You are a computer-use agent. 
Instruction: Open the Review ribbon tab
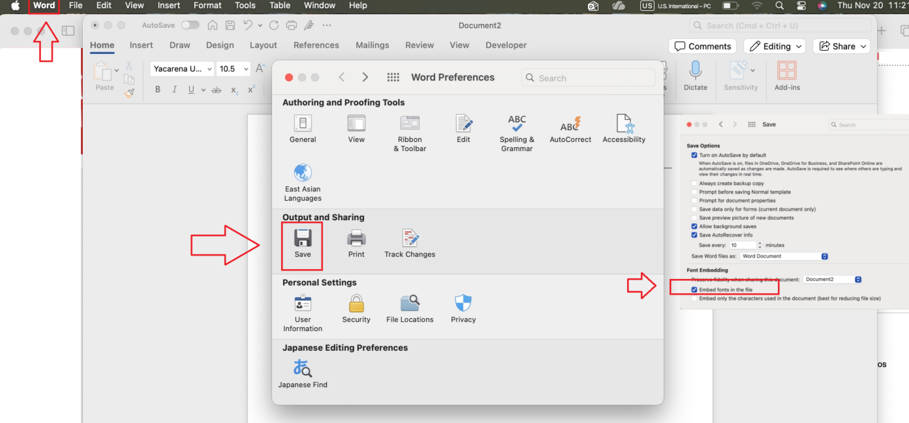click(419, 45)
